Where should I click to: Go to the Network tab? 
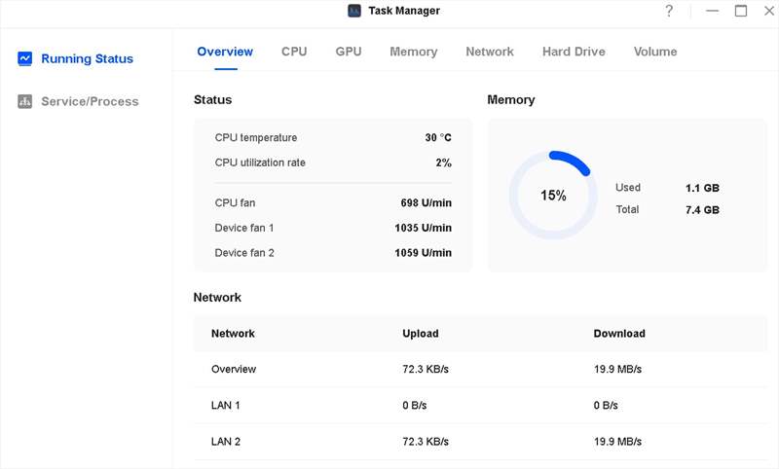pyautogui.click(x=490, y=52)
